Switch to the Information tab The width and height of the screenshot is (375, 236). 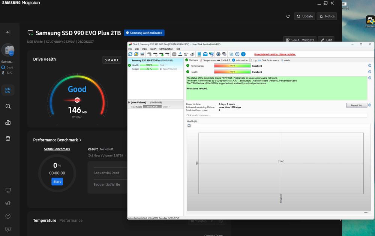pos(240,60)
